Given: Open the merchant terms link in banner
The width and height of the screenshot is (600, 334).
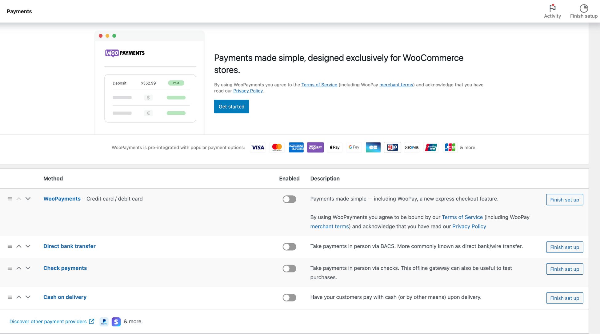Looking at the screenshot, I should (396, 85).
